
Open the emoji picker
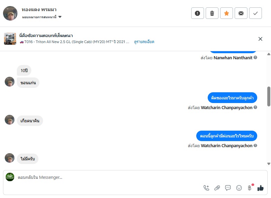pos(239,188)
